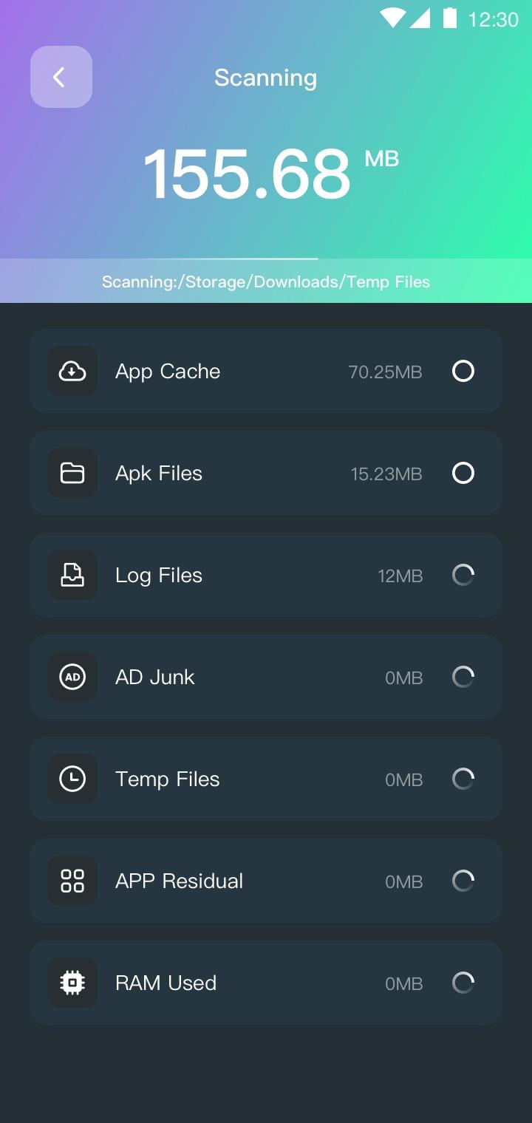Screen dimensions: 532x1123
Task: Tap the back arrow button
Action: point(61,77)
